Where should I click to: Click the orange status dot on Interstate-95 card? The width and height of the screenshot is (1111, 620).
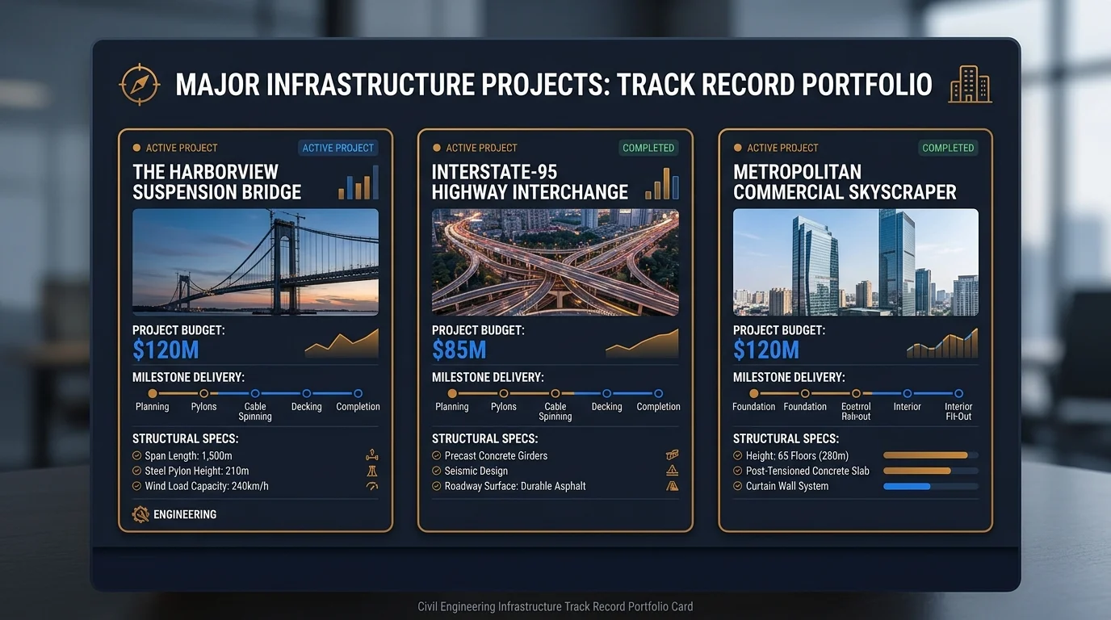pos(437,148)
